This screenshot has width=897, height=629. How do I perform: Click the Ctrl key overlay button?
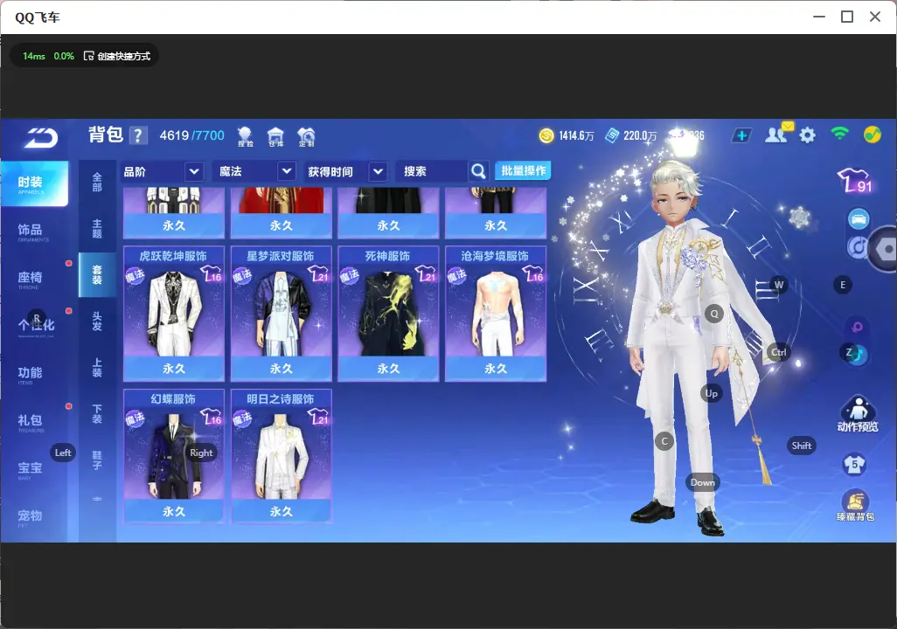click(779, 352)
